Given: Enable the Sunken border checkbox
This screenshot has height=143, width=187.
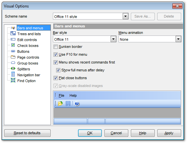Looking at the screenshot, I should [x=55, y=47].
